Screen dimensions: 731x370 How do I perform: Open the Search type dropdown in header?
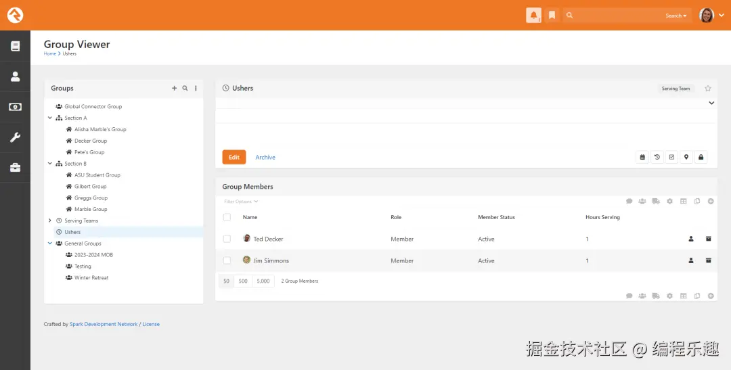(675, 16)
